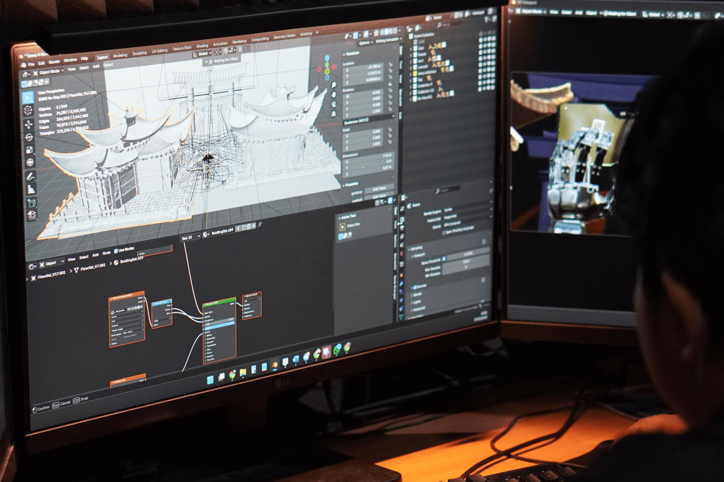Click the zoom magnifier icon in the viewport
The width and height of the screenshot is (724, 482).
(x=333, y=85)
